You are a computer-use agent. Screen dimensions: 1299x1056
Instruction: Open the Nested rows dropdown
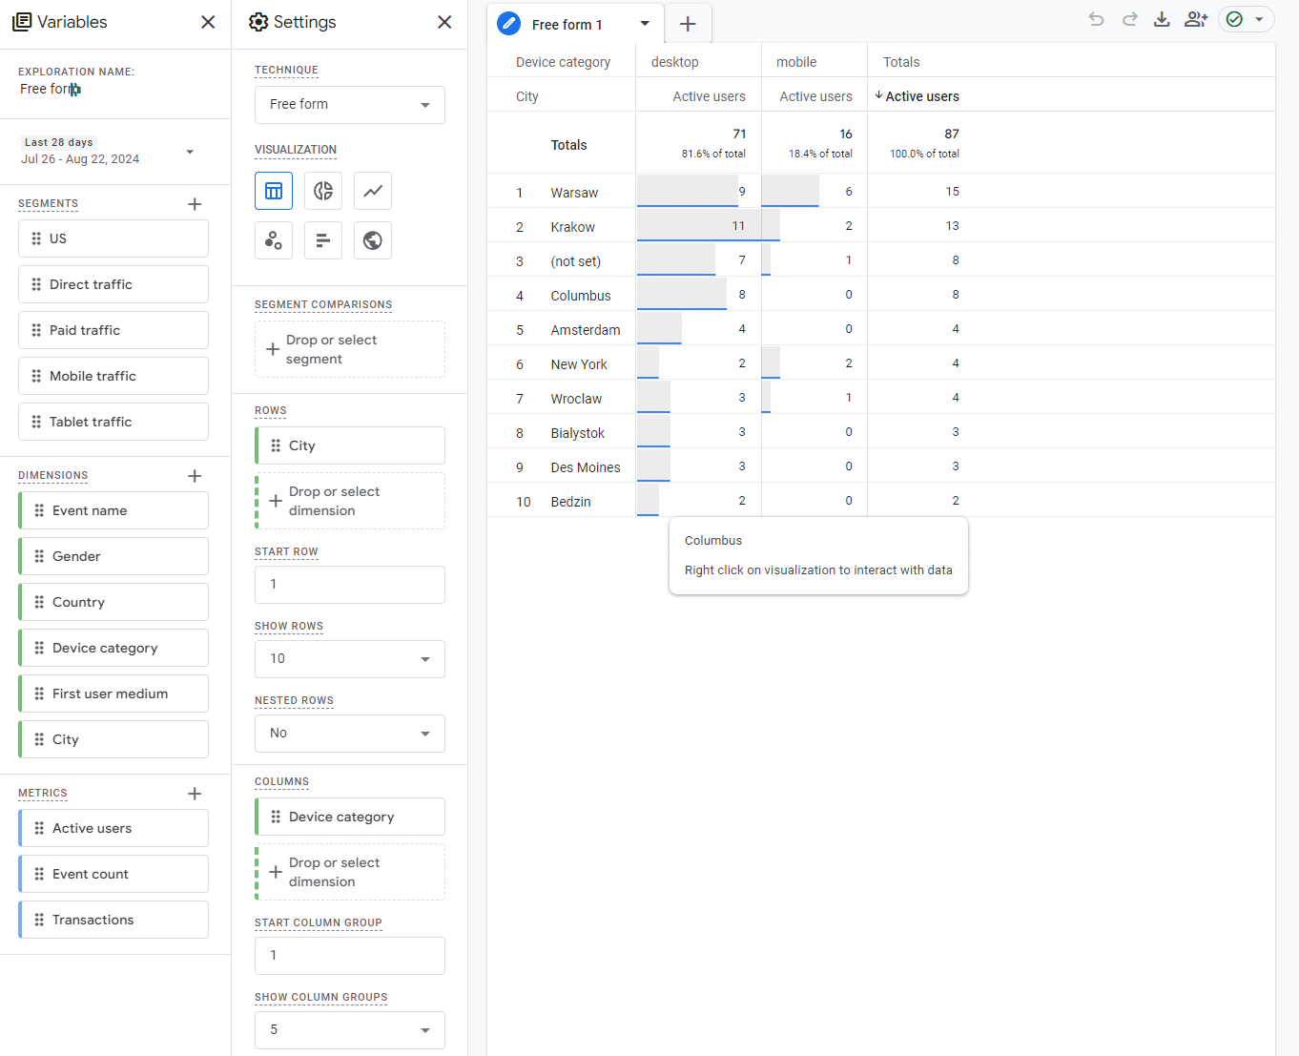click(350, 734)
